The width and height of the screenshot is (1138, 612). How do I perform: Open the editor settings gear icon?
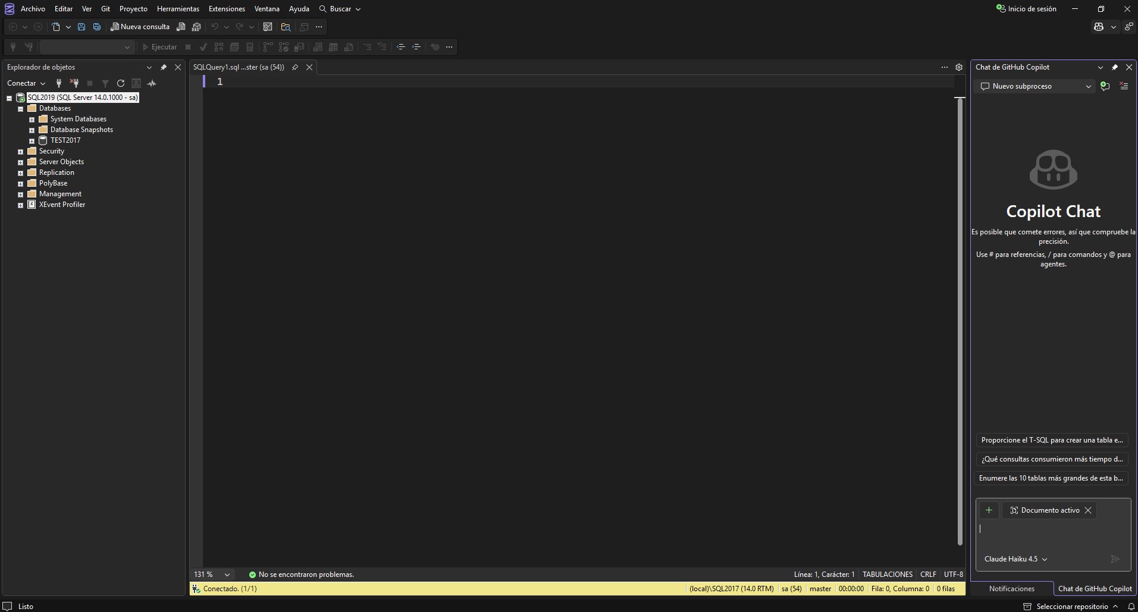click(959, 67)
